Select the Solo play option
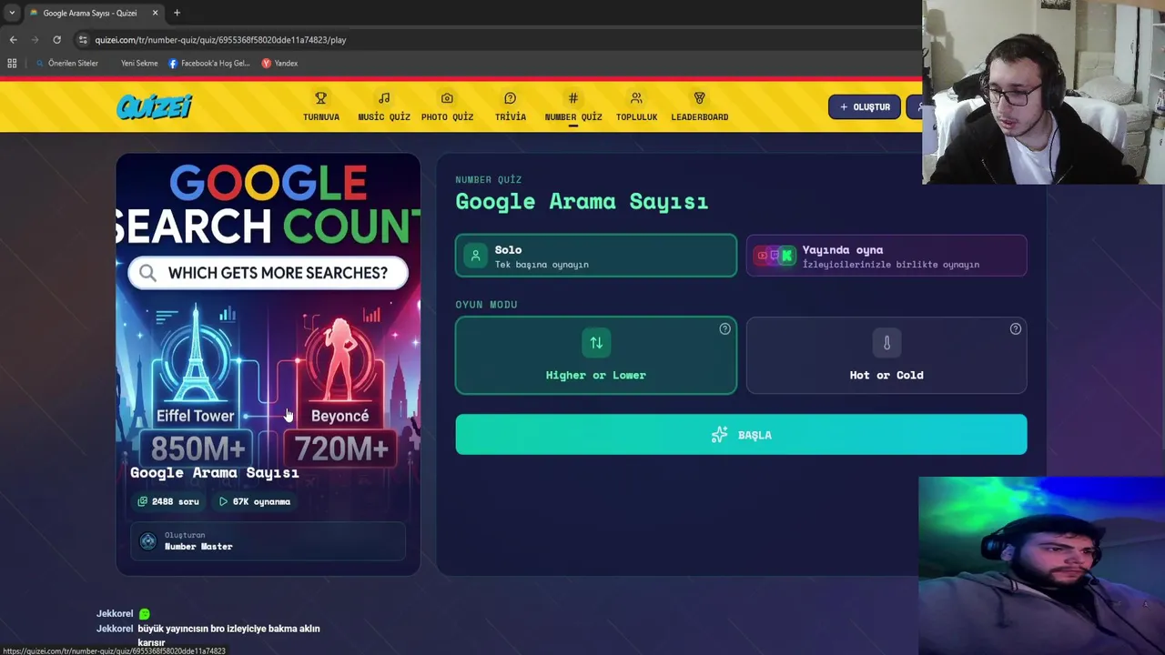The width and height of the screenshot is (1165, 655). click(x=596, y=256)
